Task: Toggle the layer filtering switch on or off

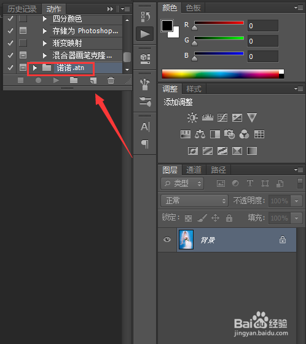Action: (x=300, y=184)
